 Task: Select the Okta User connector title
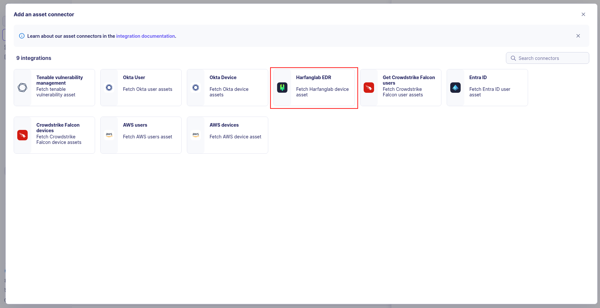click(134, 77)
